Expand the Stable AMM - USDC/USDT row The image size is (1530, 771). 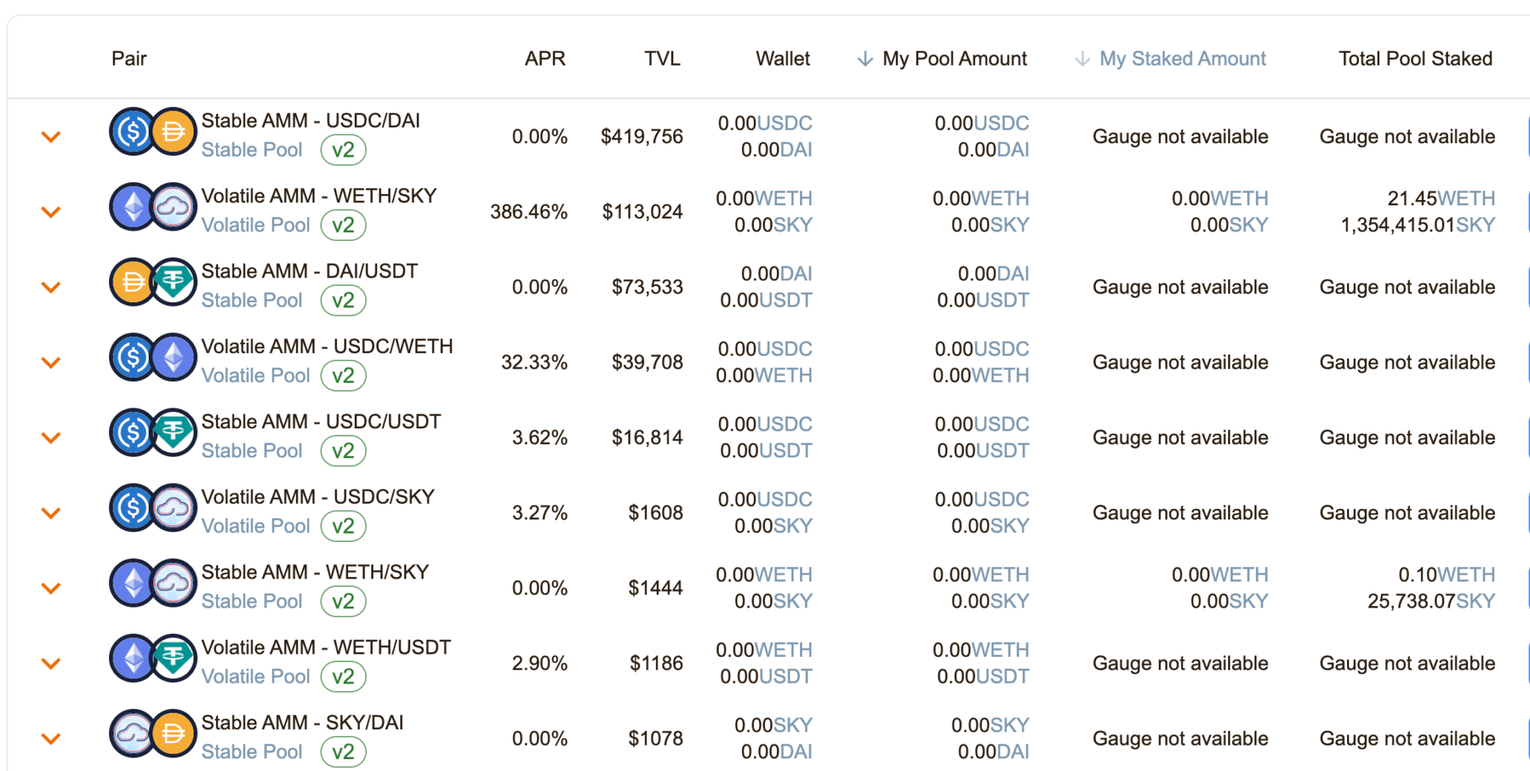coord(51,437)
